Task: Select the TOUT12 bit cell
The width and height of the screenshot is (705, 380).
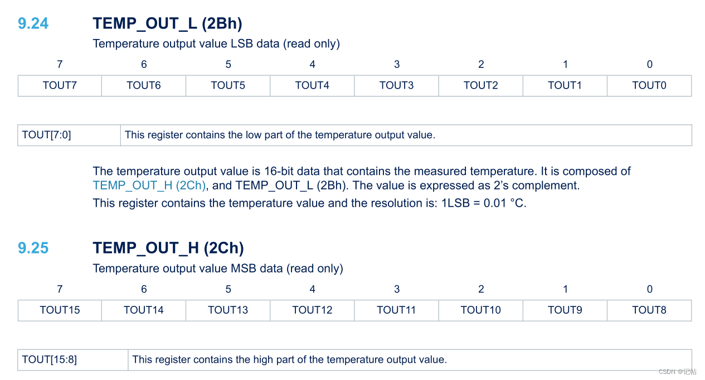Action: coord(312,310)
